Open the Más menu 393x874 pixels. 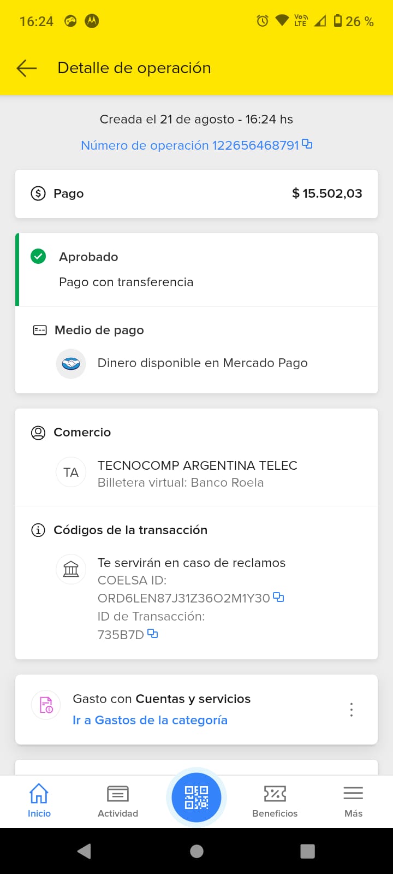[353, 801]
